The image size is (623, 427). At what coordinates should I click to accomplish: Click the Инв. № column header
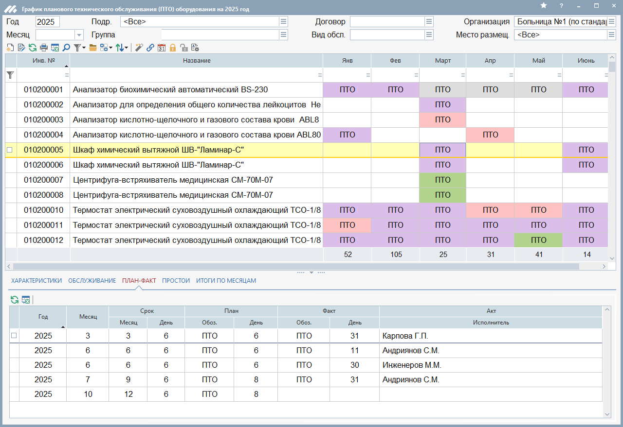click(43, 61)
